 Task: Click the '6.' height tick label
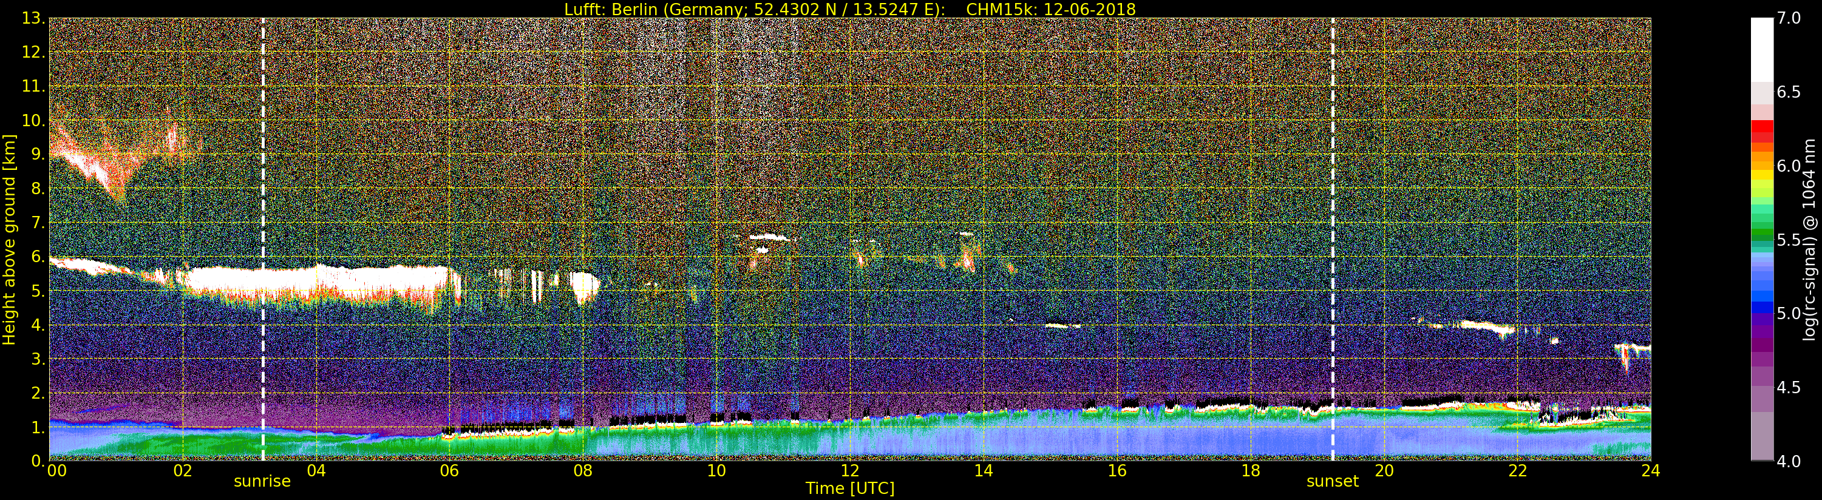(x=38, y=257)
